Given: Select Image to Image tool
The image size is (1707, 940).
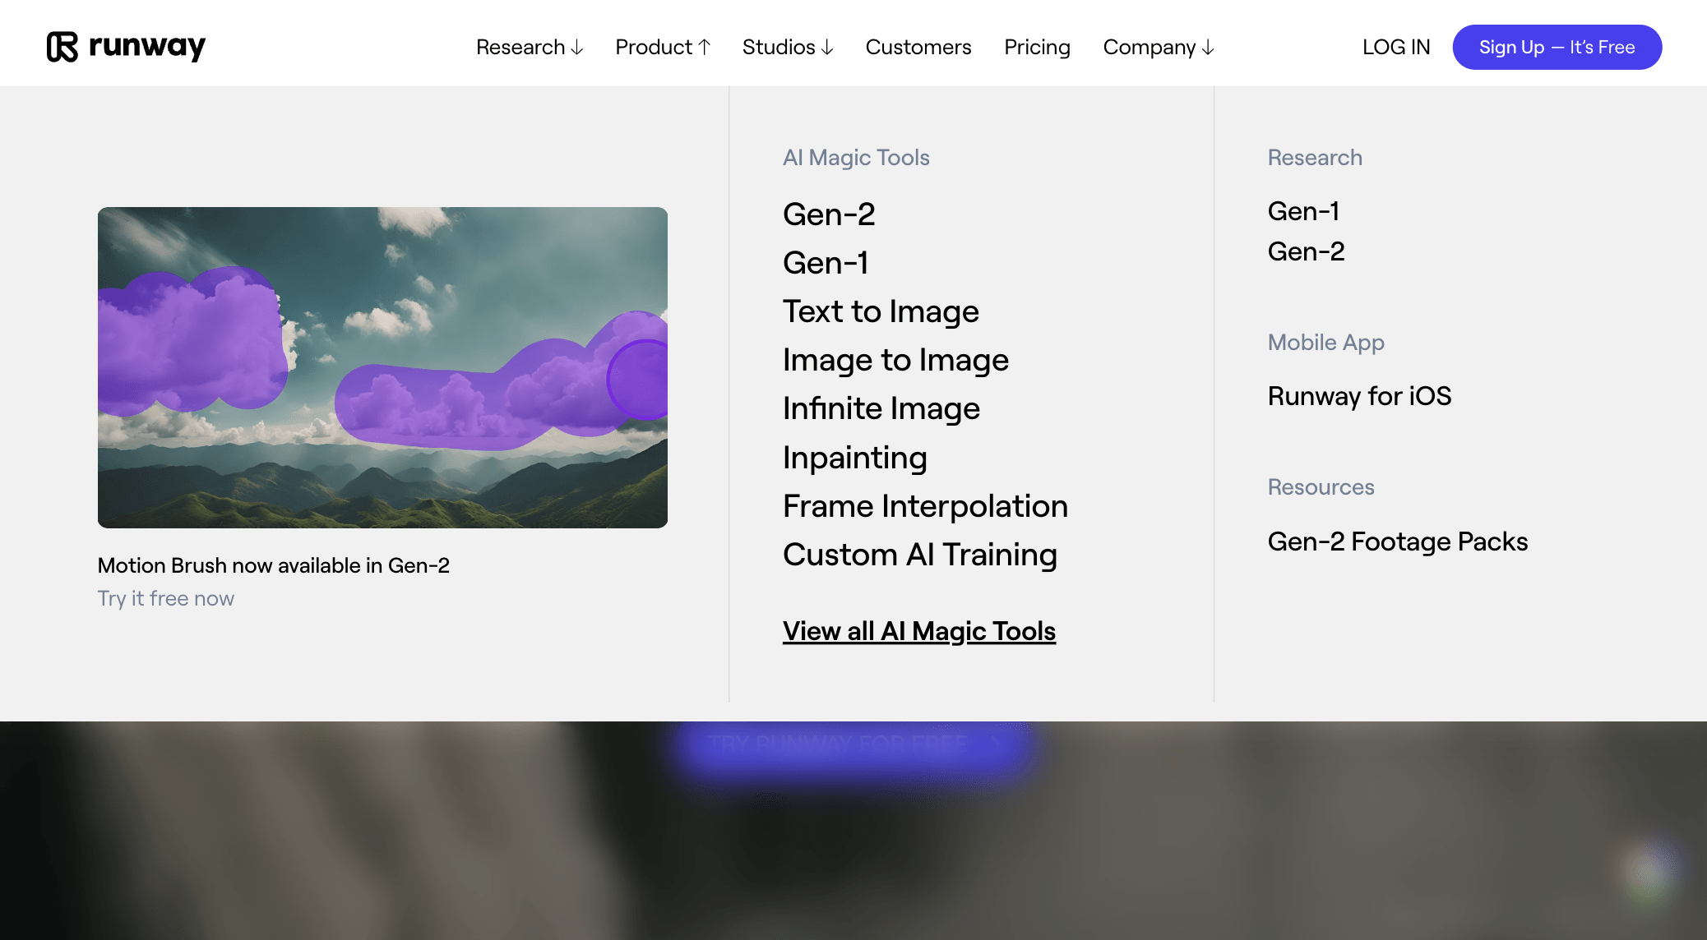Looking at the screenshot, I should pyautogui.click(x=895, y=360).
